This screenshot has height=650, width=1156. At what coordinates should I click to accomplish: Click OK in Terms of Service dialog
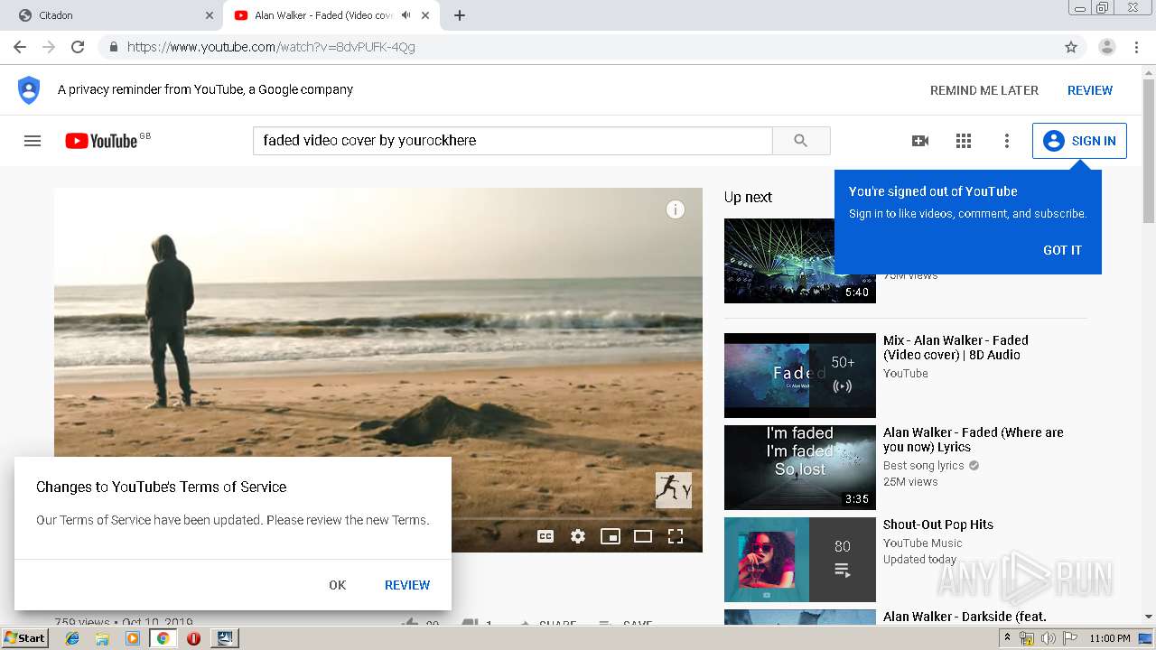(338, 585)
